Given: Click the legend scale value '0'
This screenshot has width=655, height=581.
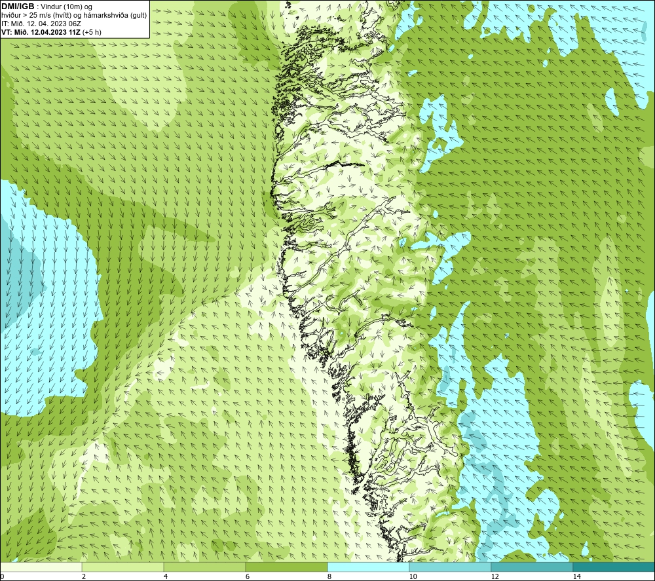Looking at the screenshot, I should pyautogui.click(x=2, y=576).
